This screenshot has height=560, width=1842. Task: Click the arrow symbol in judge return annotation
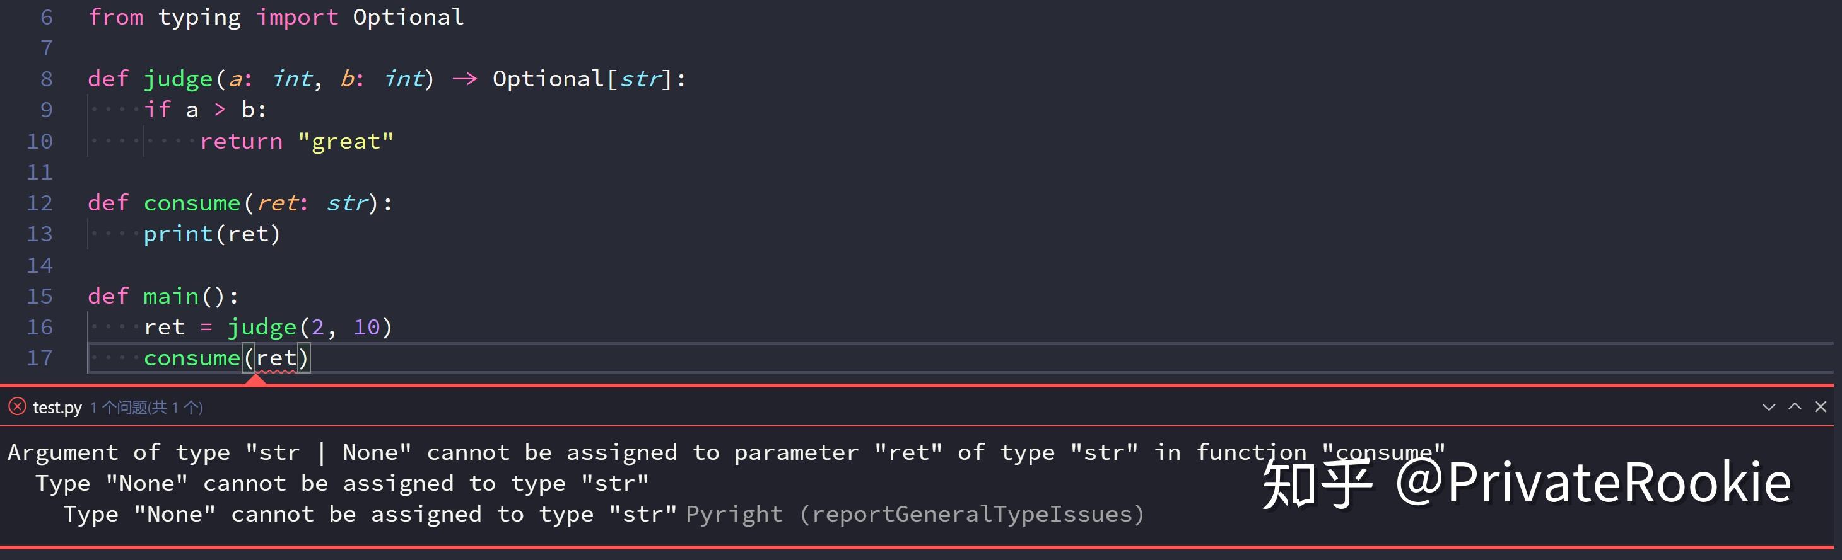click(x=464, y=79)
